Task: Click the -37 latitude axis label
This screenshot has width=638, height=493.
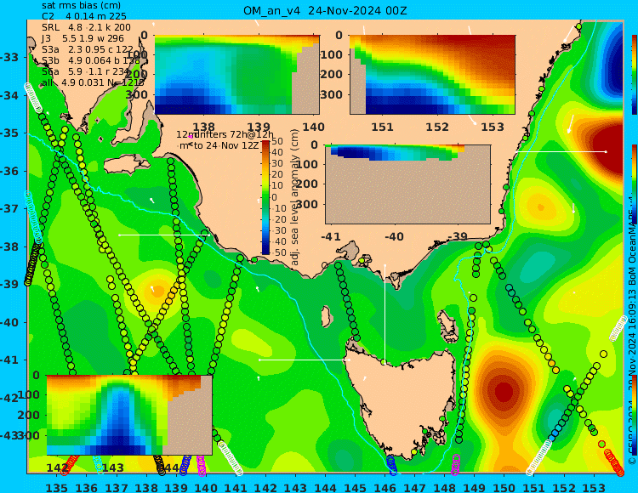Action: click(9, 208)
